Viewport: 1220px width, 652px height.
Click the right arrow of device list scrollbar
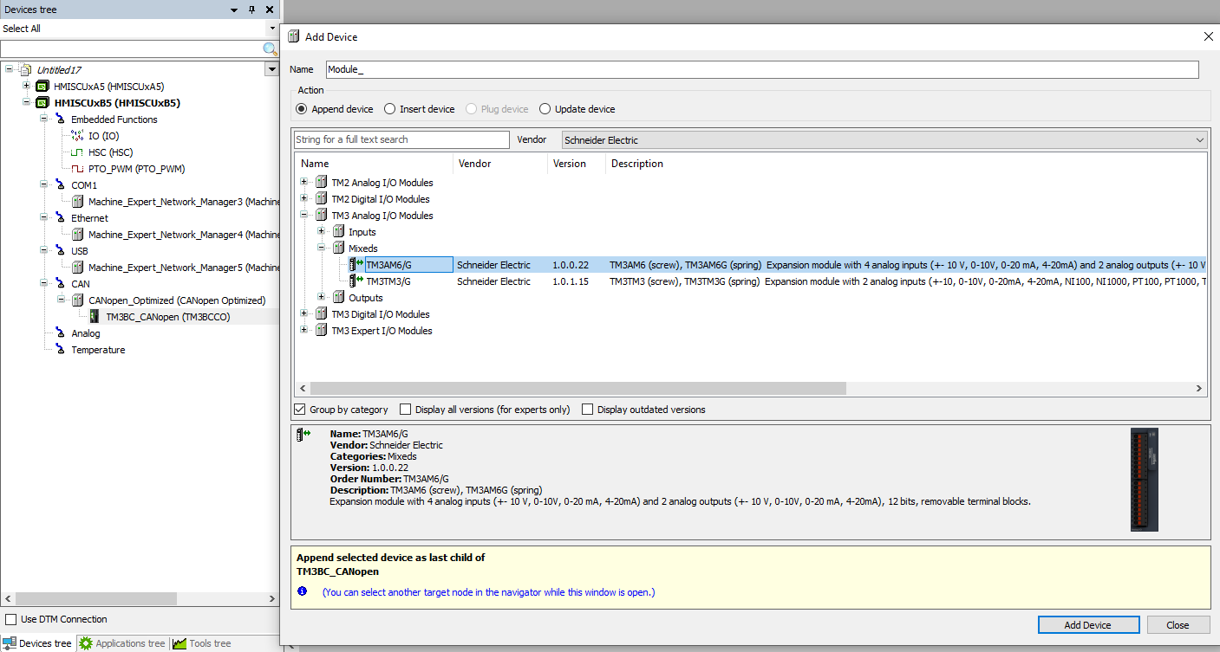(1198, 390)
